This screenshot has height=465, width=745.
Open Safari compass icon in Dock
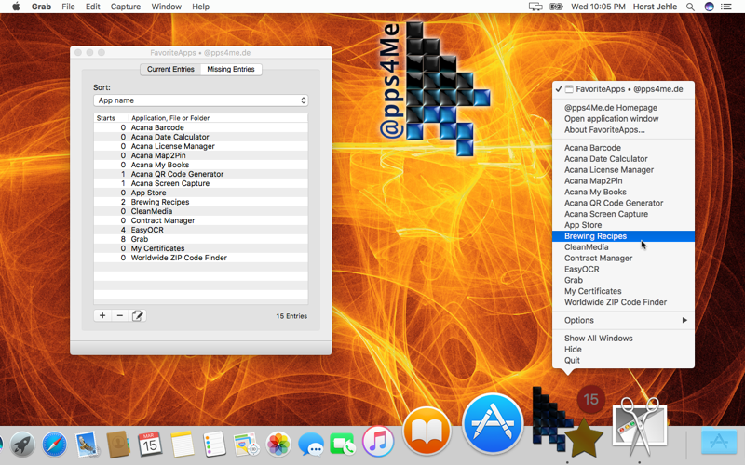[54, 445]
